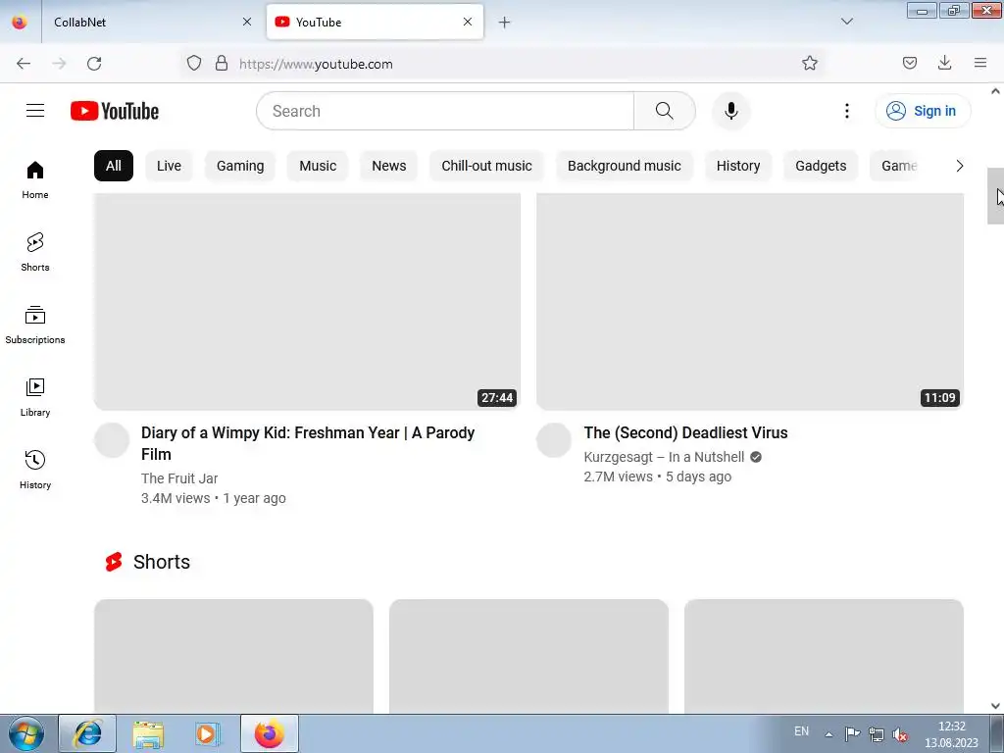Click the padlock site info icon

click(222, 63)
